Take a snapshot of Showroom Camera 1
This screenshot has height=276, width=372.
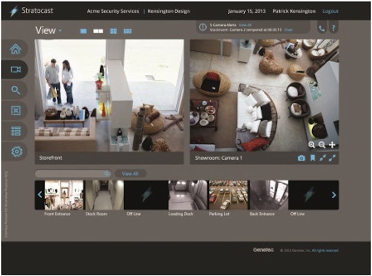(x=301, y=158)
